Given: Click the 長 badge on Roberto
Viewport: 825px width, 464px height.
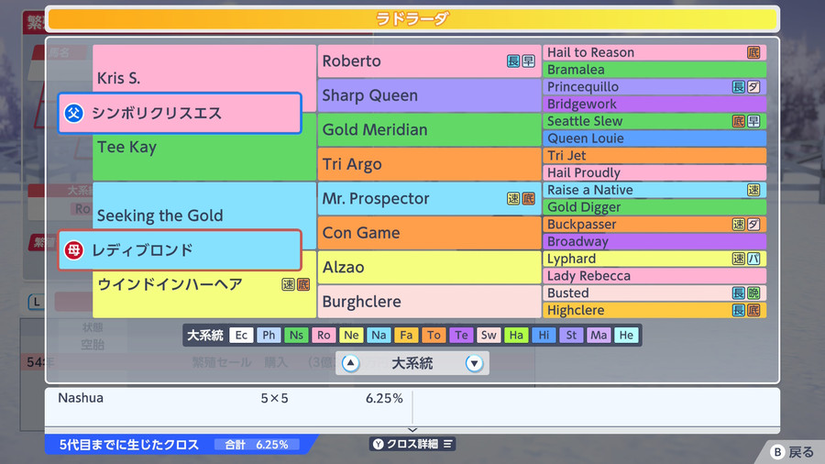Looking at the screenshot, I should [x=513, y=61].
